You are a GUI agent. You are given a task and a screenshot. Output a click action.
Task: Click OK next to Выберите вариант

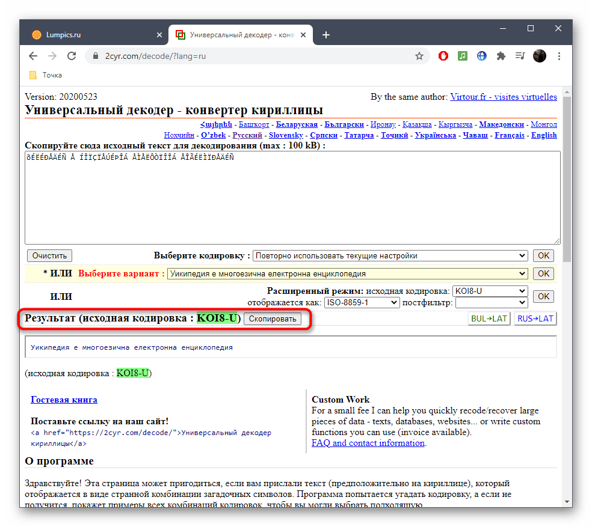pos(543,274)
